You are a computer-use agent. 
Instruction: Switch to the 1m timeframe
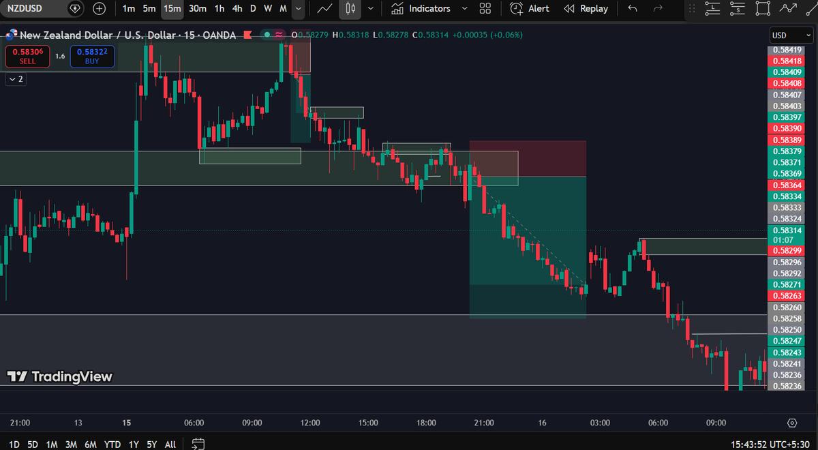[129, 9]
